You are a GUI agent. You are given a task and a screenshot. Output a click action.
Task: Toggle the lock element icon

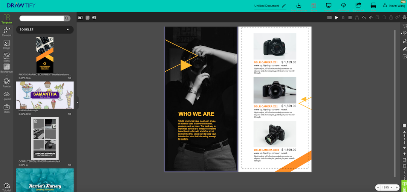[x=391, y=18]
